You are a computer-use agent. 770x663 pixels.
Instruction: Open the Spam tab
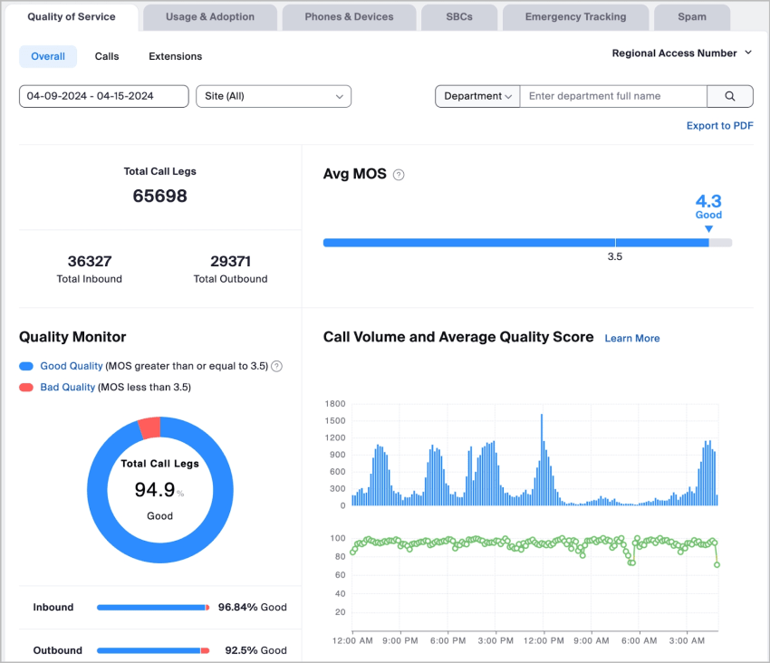pyautogui.click(x=692, y=17)
